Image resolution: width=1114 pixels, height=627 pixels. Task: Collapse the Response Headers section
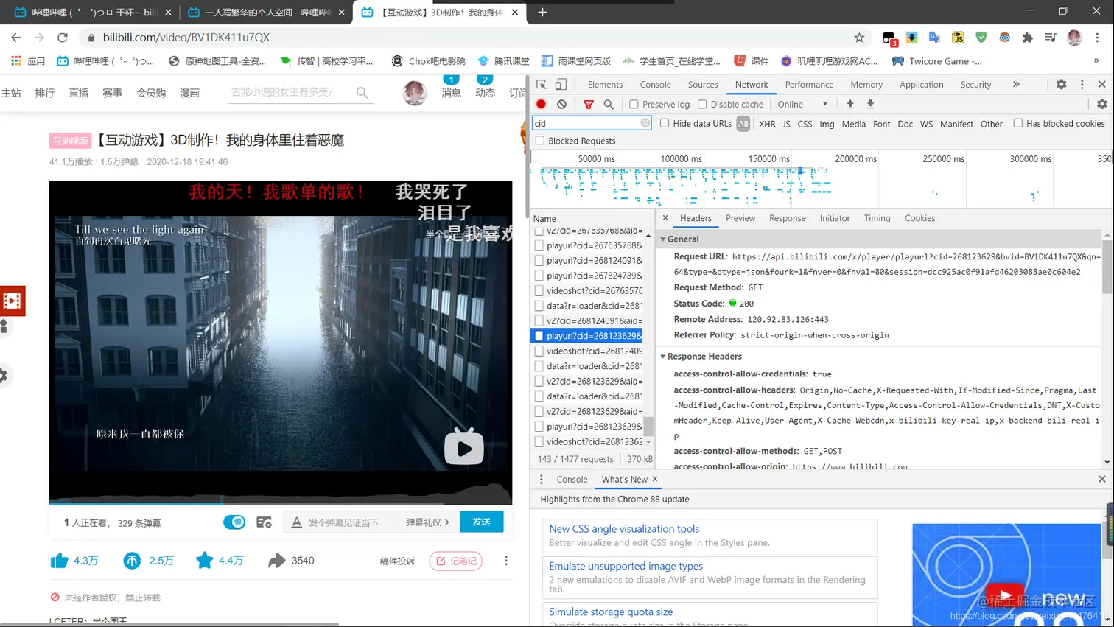pyautogui.click(x=662, y=356)
